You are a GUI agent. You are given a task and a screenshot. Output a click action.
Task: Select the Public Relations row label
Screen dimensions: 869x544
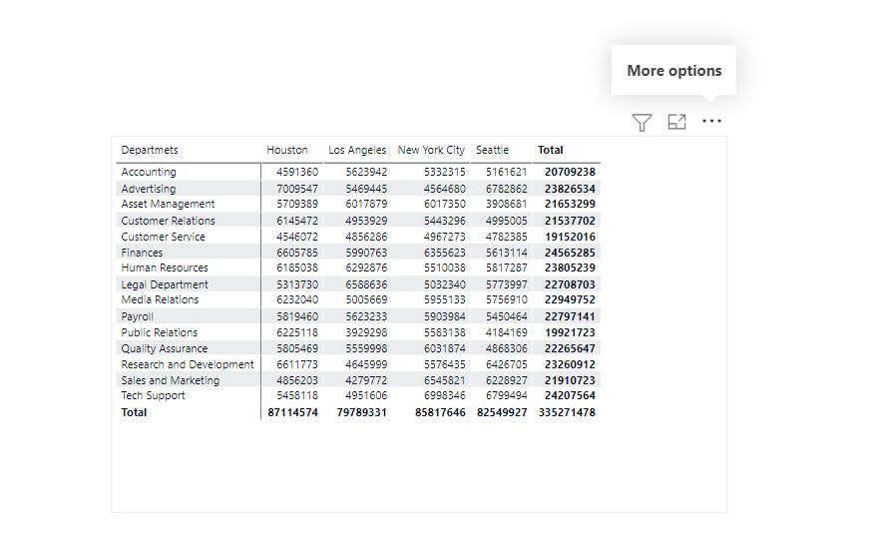coord(159,332)
